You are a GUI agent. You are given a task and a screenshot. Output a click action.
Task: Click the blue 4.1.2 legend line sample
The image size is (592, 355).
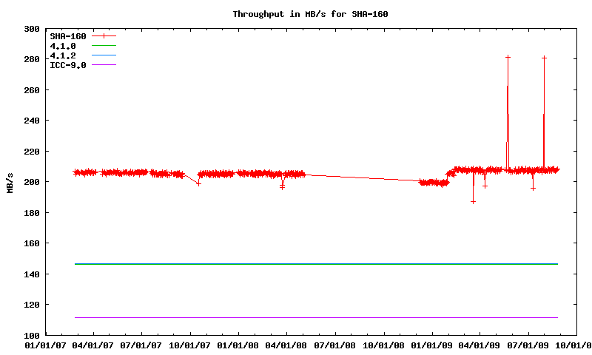click(x=104, y=55)
